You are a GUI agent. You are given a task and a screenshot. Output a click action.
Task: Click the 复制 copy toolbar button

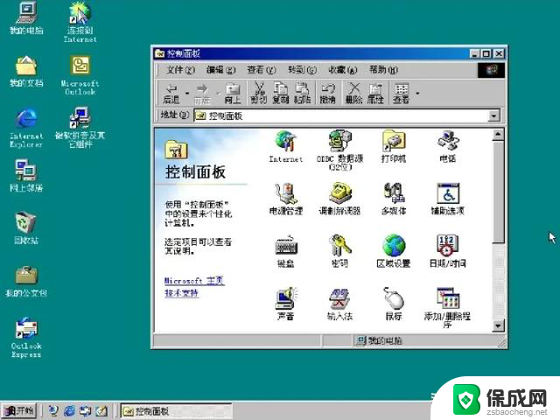click(x=281, y=94)
